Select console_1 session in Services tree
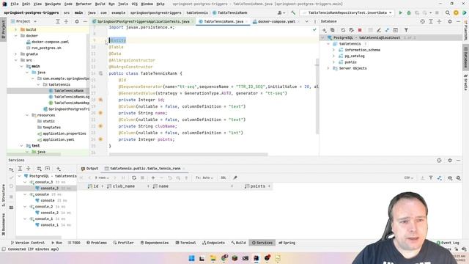This screenshot has width=469, height=264. point(49,225)
